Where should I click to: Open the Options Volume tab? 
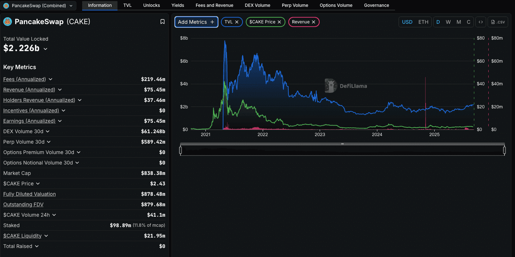pos(336,5)
